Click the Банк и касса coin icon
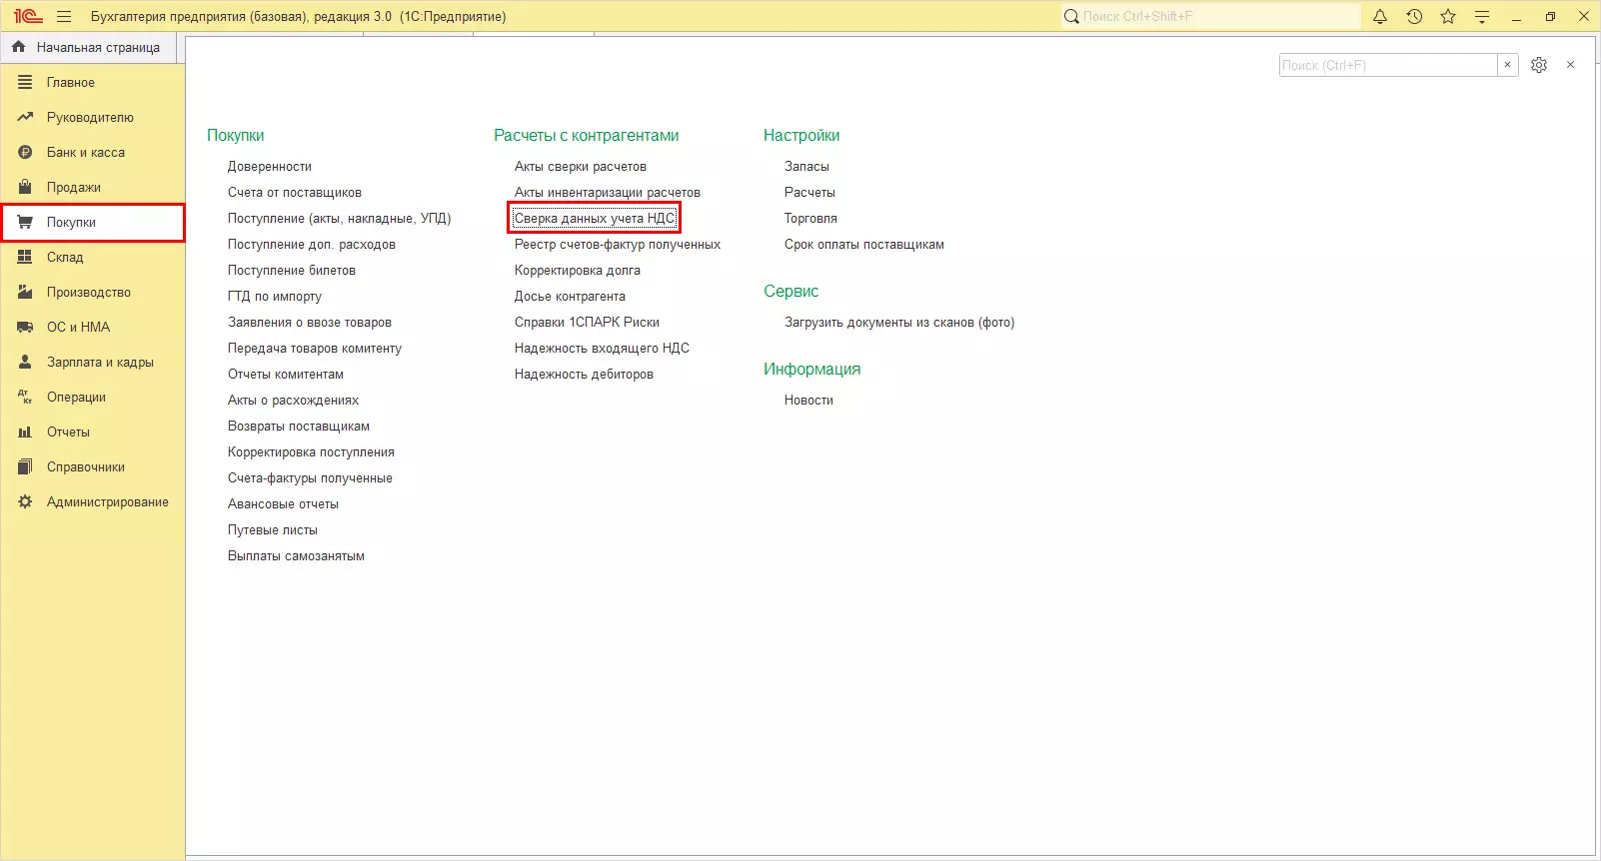The height and width of the screenshot is (861, 1601). [x=25, y=153]
